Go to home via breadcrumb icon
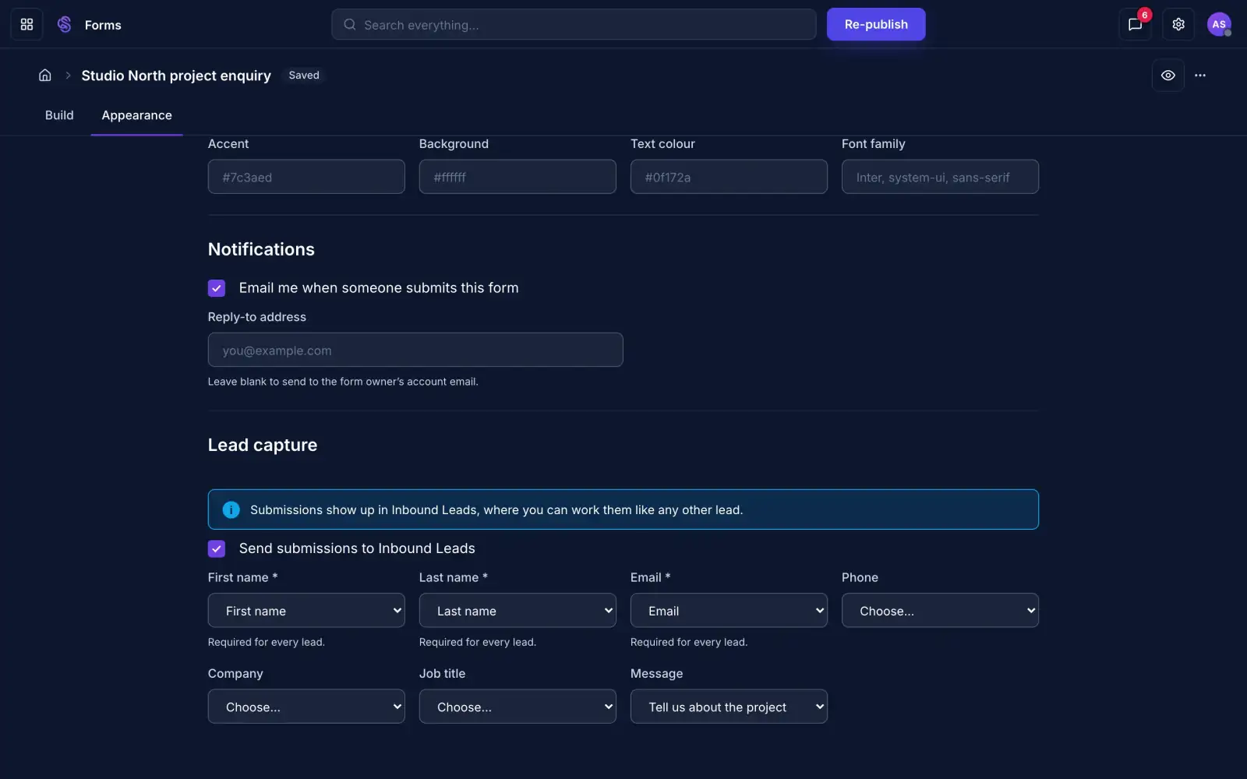1247x779 pixels. click(45, 76)
